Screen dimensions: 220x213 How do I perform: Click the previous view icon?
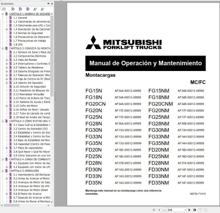pyautogui.click(x=201, y=210)
